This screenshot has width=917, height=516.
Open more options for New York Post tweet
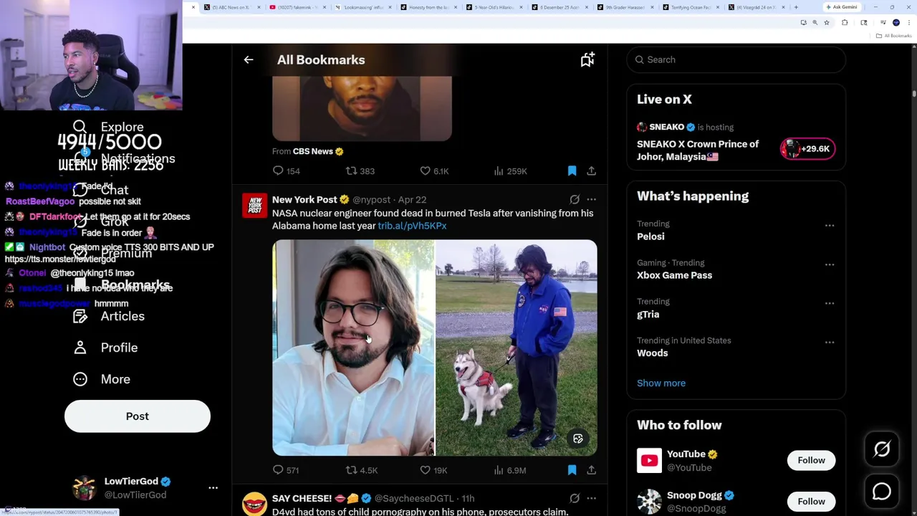tap(591, 200)
